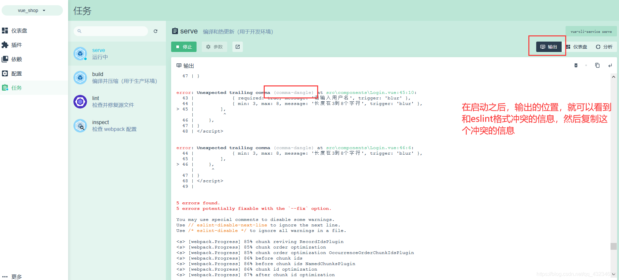Click the dependencies book icon
The width and height of the screenshot is (619, 280).
click(5, 59)
